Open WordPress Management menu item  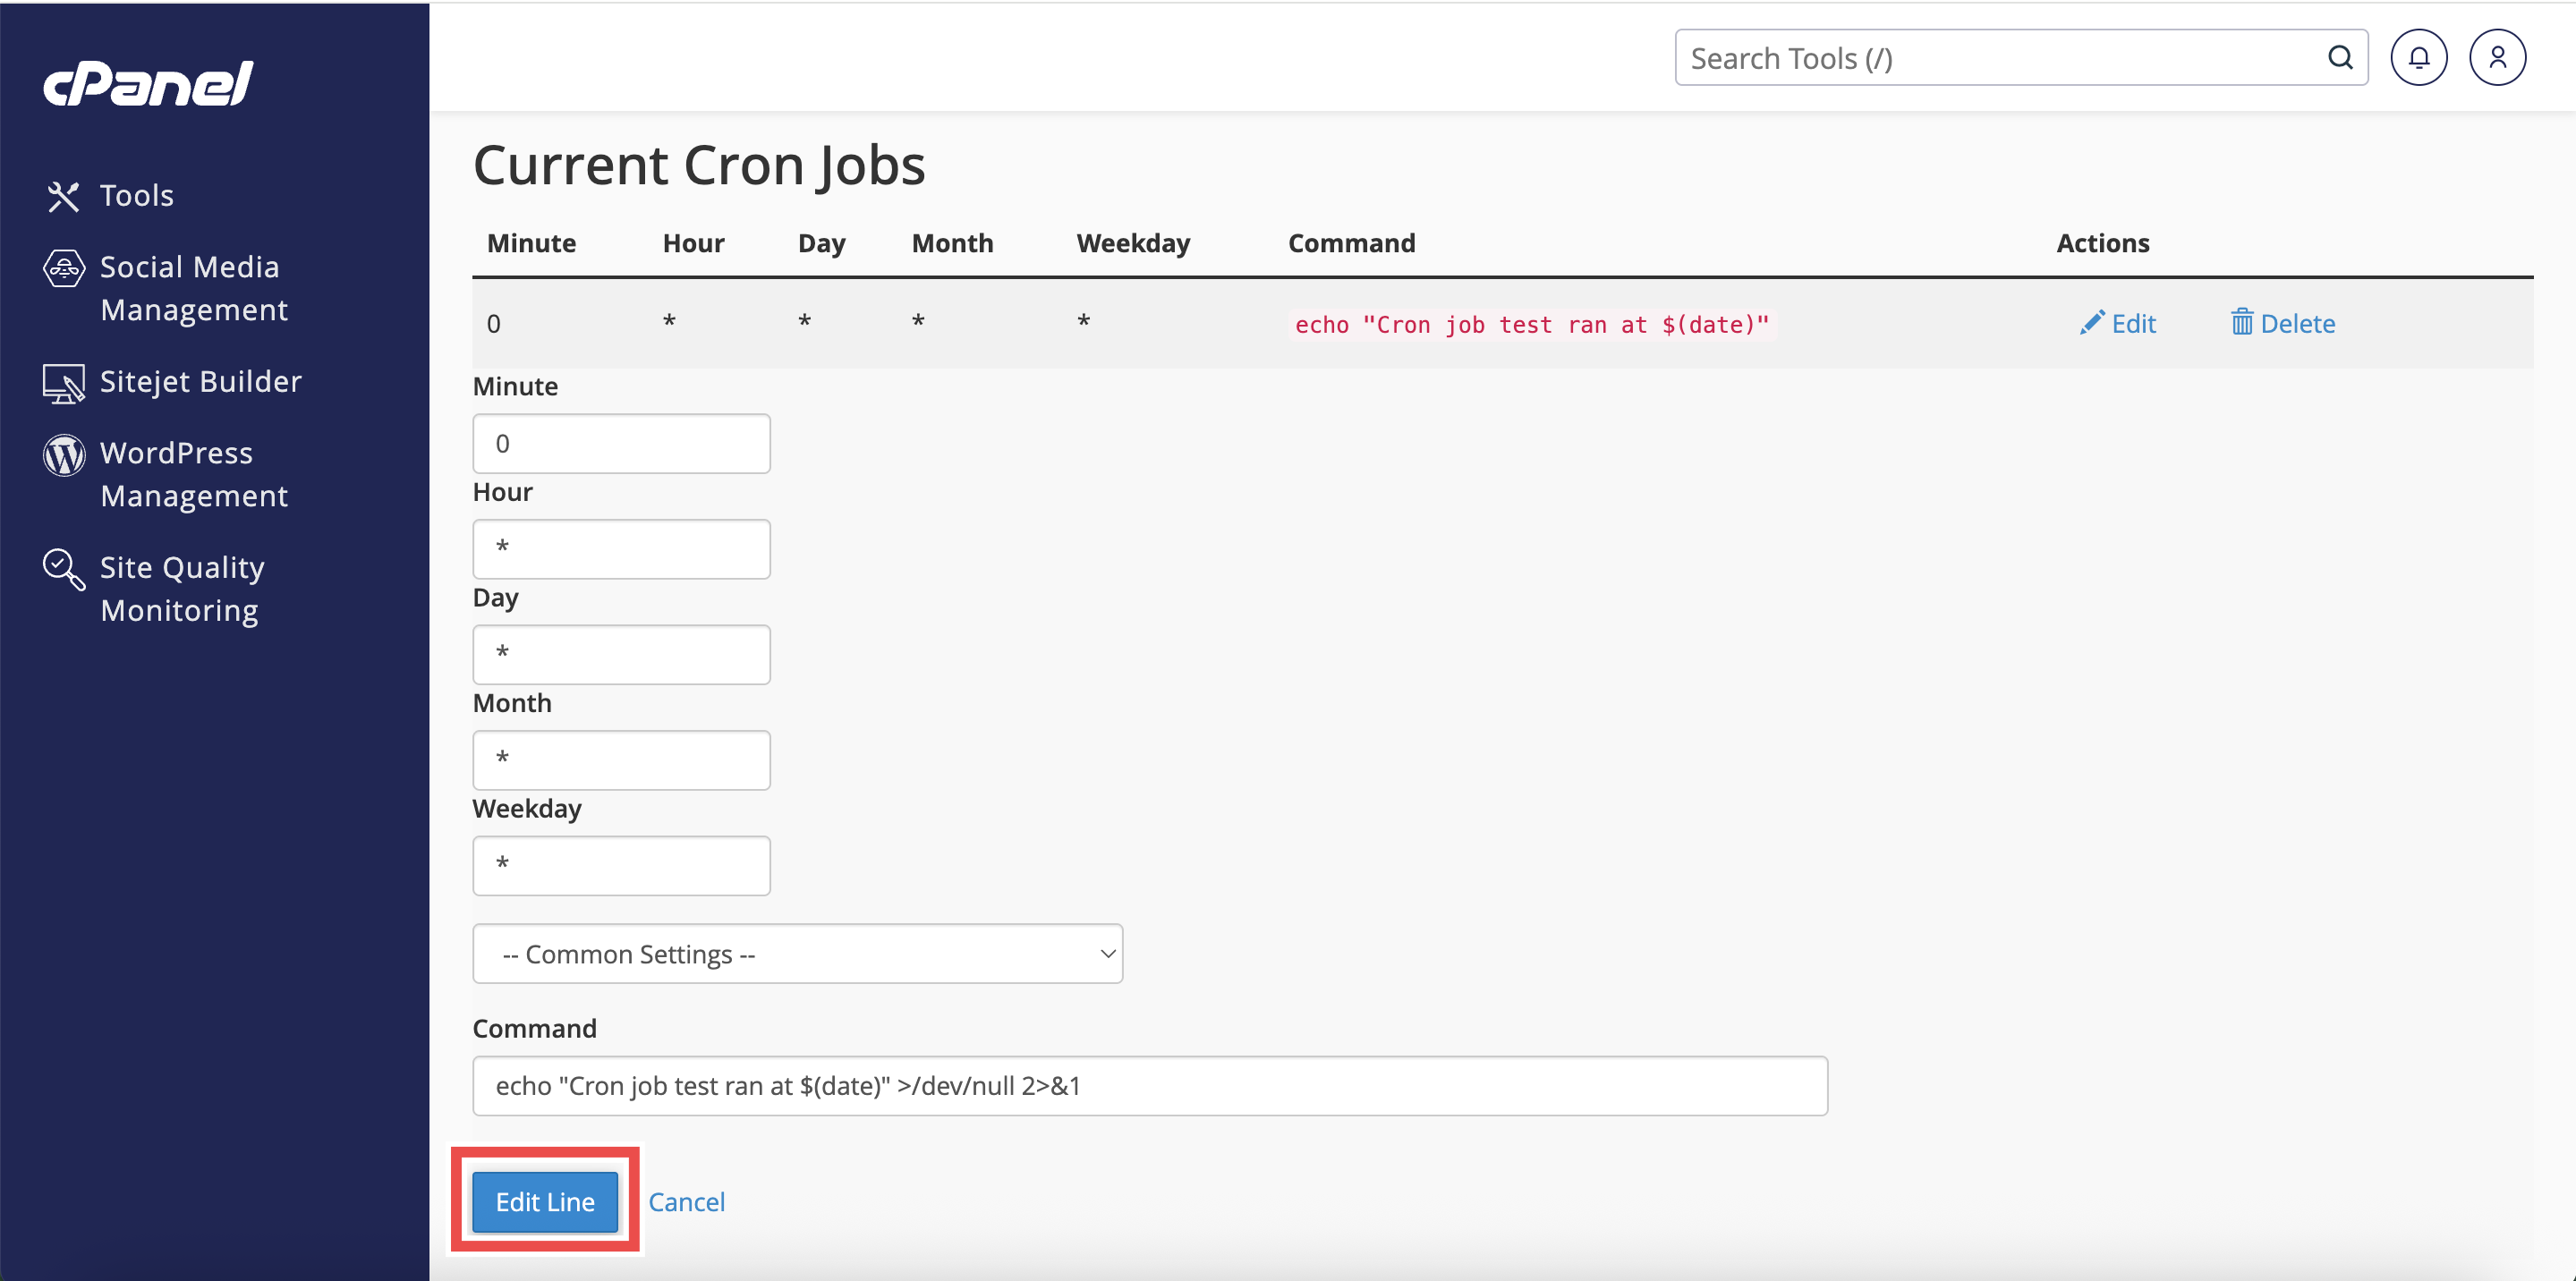coord(194,475)
